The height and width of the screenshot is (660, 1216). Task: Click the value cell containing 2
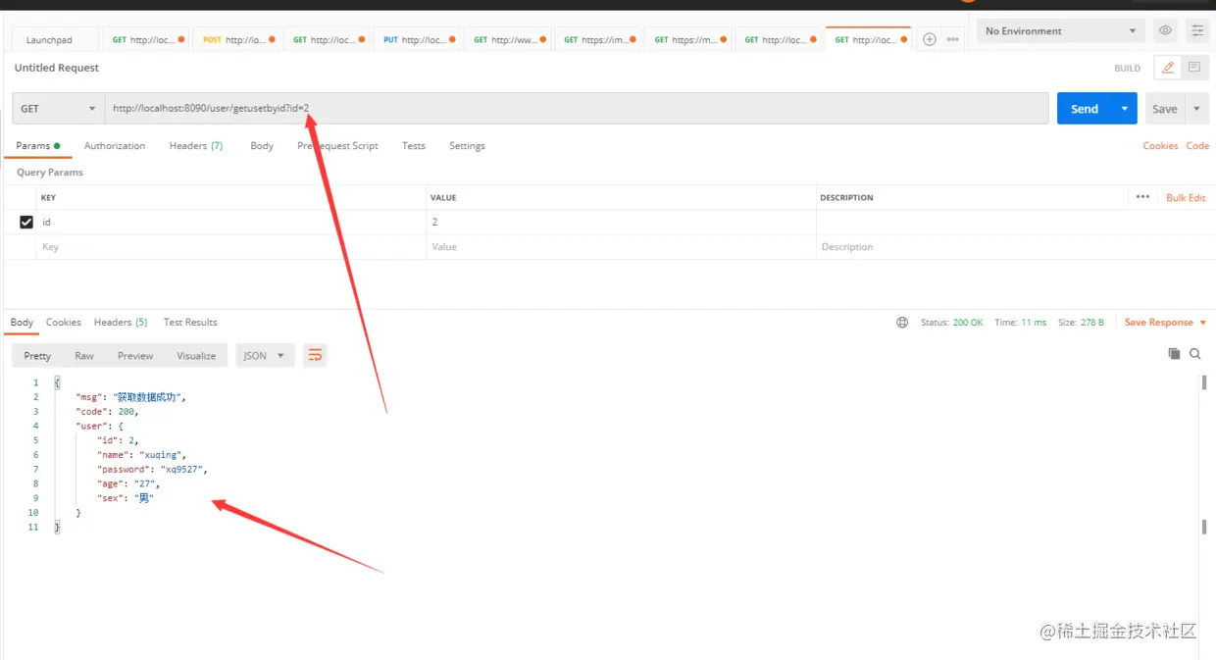point(621,223)
